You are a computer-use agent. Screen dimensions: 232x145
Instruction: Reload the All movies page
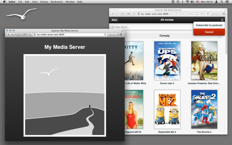click(x=208, y=14)
